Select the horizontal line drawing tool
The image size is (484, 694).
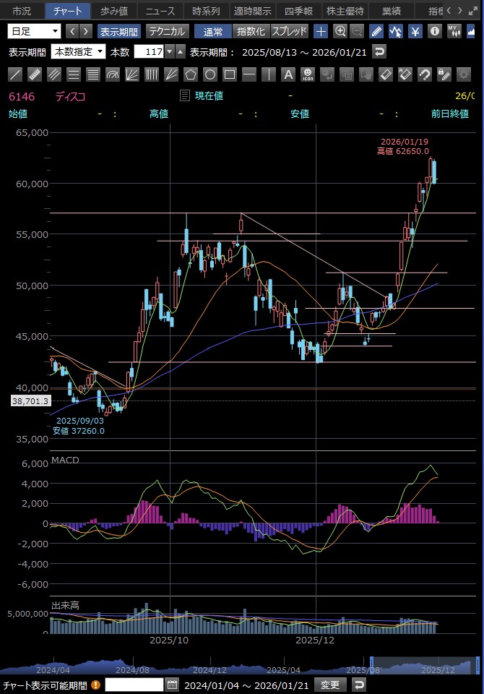[x=249, y=74]
